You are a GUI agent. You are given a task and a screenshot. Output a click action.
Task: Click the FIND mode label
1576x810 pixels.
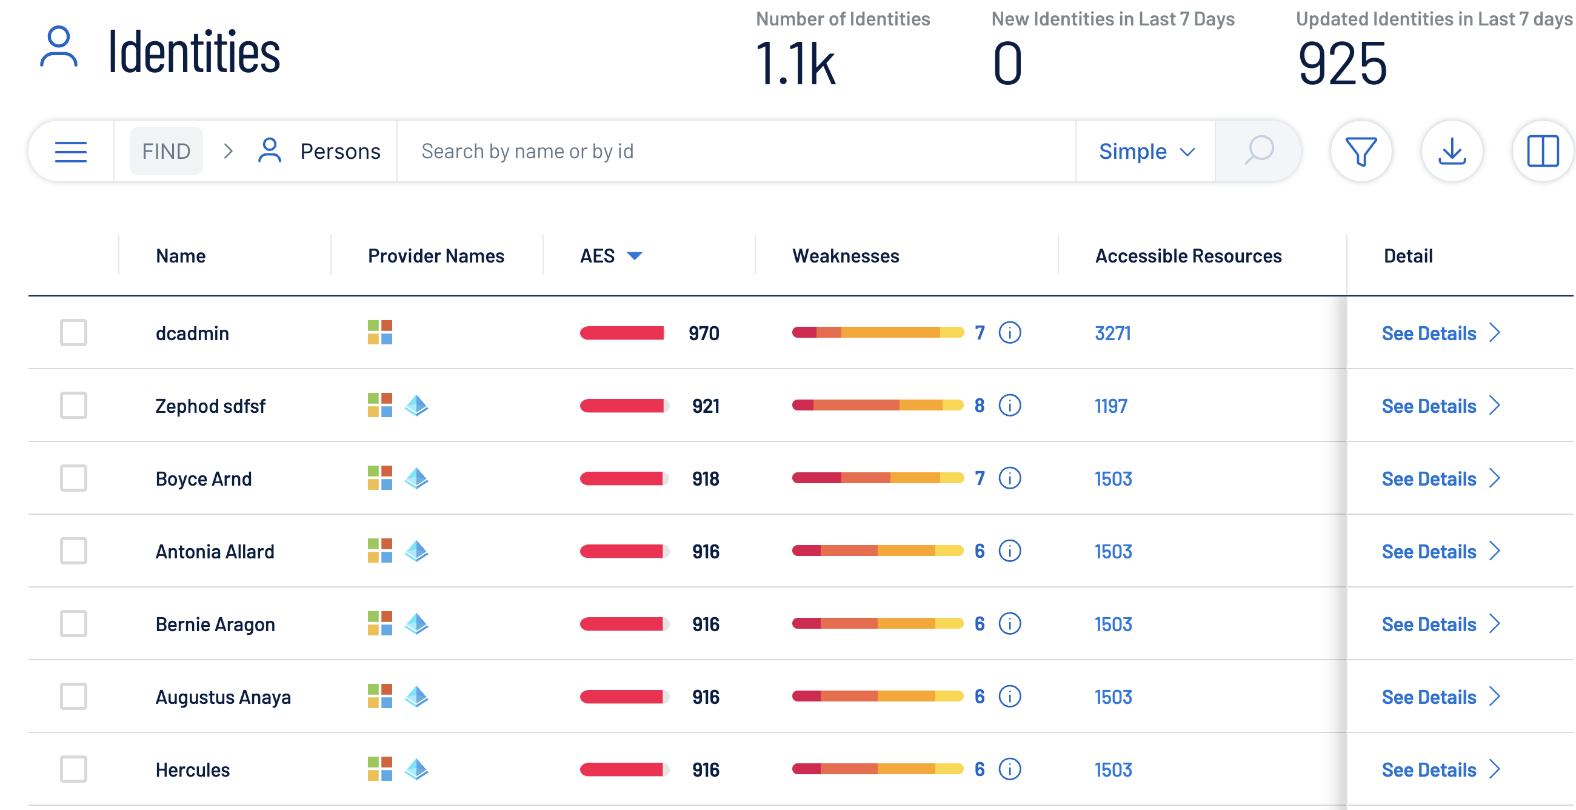pos(166,151)
